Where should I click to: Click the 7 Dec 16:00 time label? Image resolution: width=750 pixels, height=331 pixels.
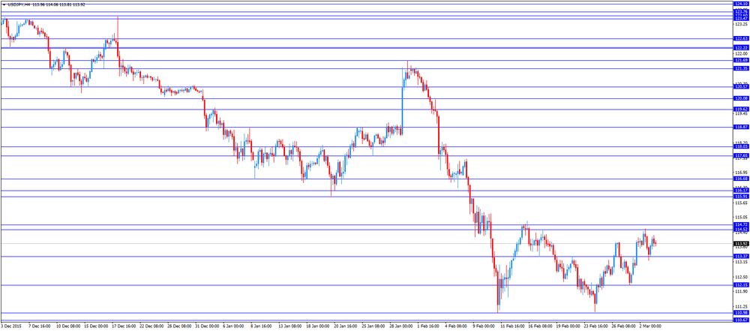click(39, 326)
